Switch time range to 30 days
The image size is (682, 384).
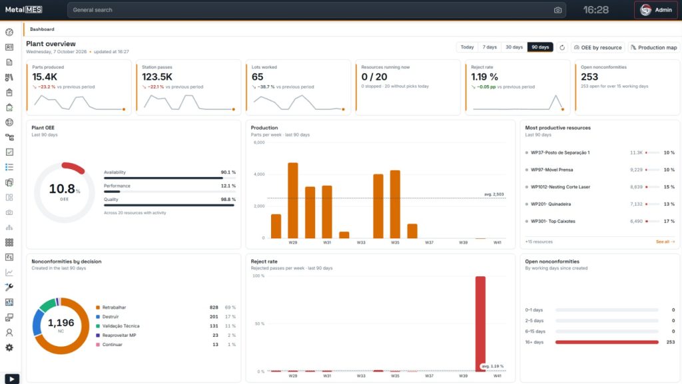[514, 47]
